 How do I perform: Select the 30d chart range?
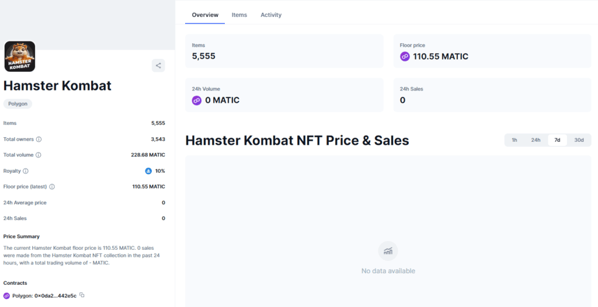click(x=579, y=140)
